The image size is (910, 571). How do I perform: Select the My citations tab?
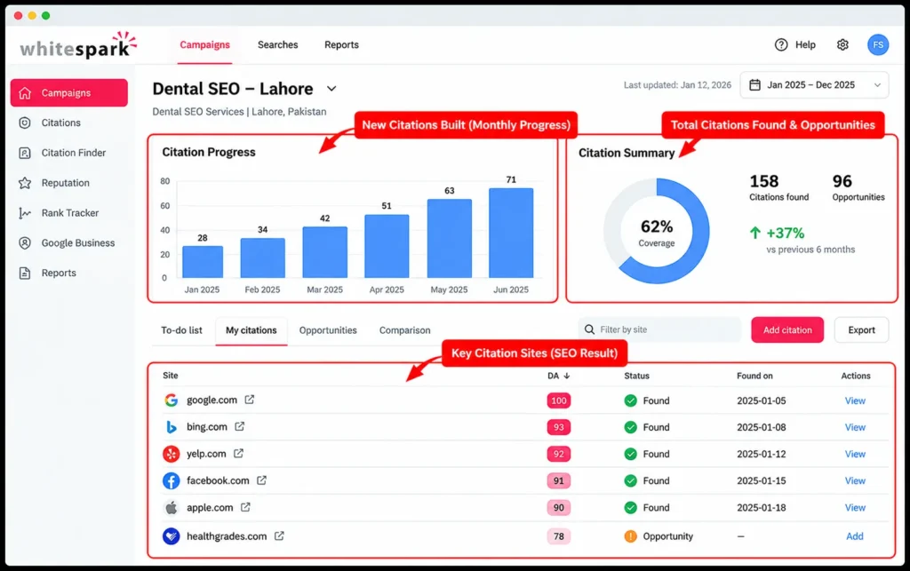[251, 330]
